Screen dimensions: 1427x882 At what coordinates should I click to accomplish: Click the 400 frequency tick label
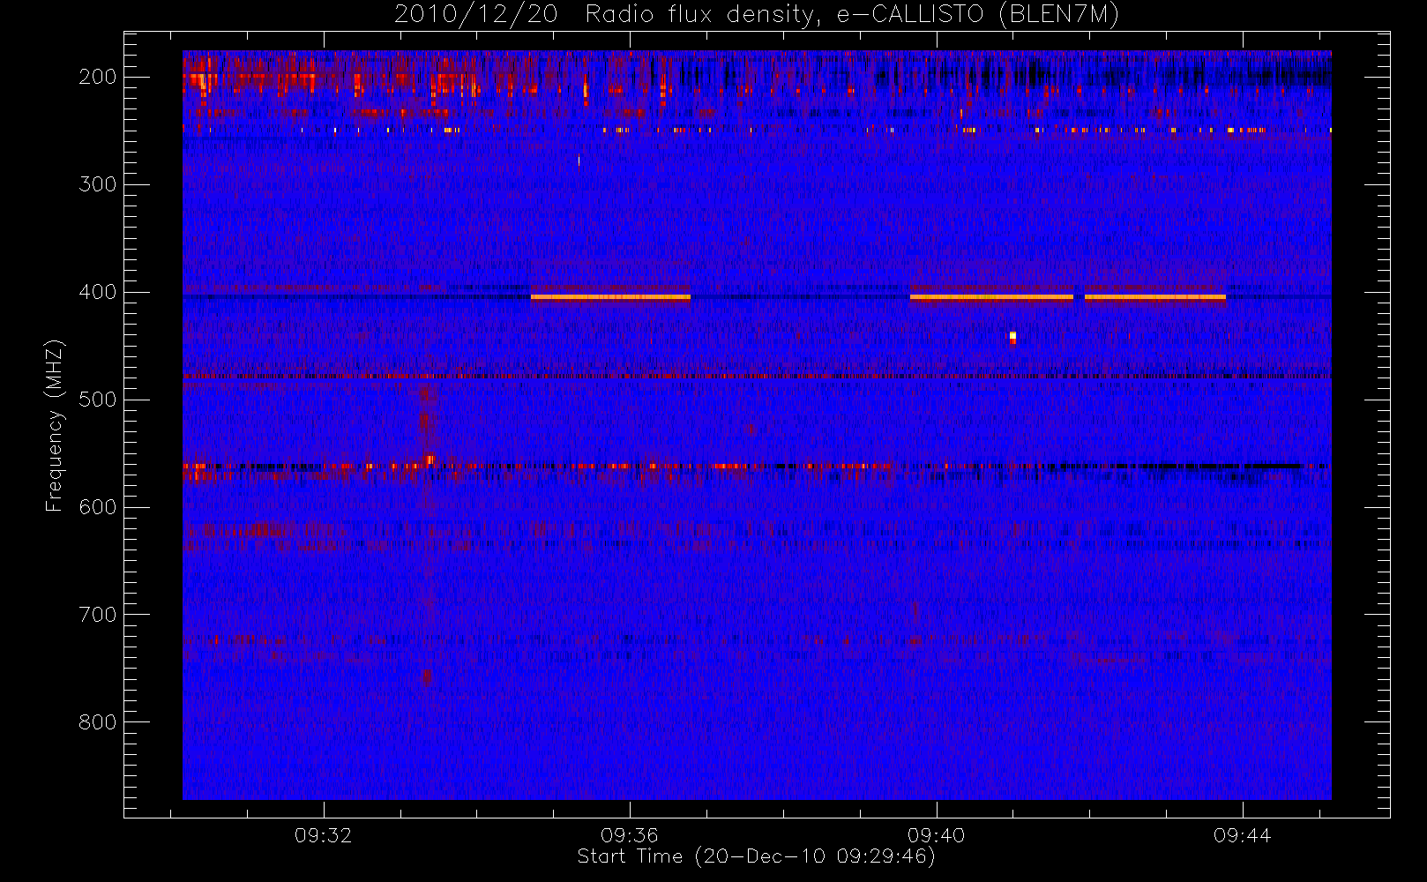tap(98, 292)
